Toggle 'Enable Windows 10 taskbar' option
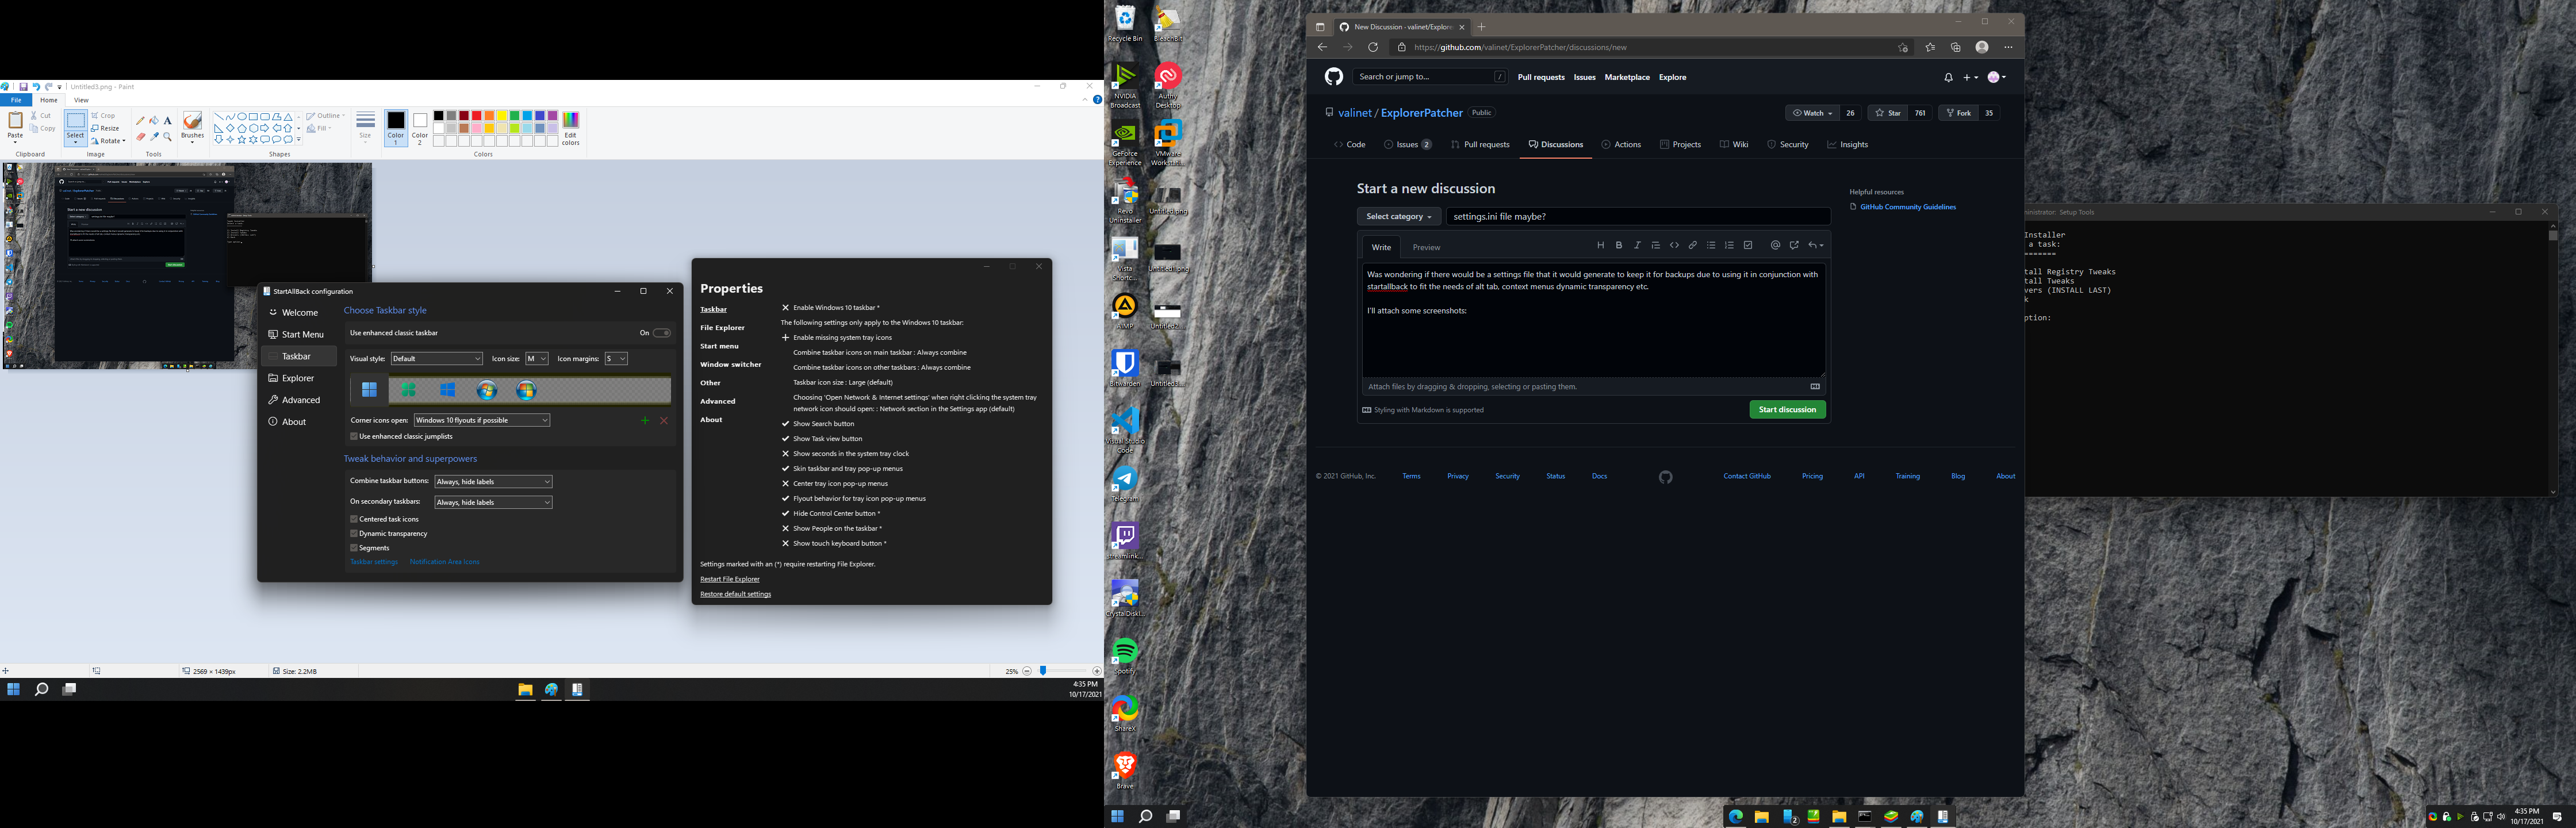This screenshot has height=828, width=2576. tap(831, 308)
